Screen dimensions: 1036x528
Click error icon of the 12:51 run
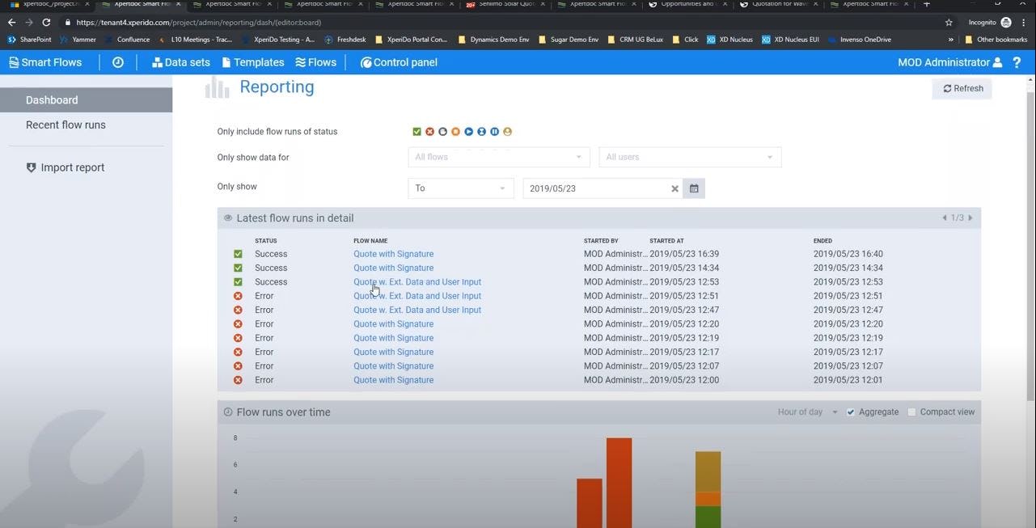238,296
